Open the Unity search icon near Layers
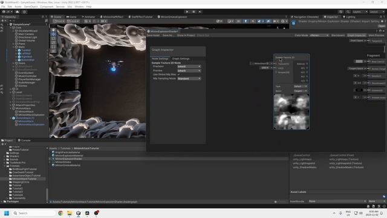The width and height of the screenshot is (387, 218). pyautogui.click(x=348, y=12)
